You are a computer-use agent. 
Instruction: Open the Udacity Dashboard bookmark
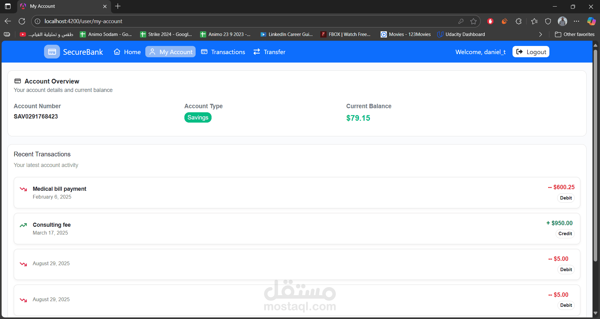[x=461, y=34]
